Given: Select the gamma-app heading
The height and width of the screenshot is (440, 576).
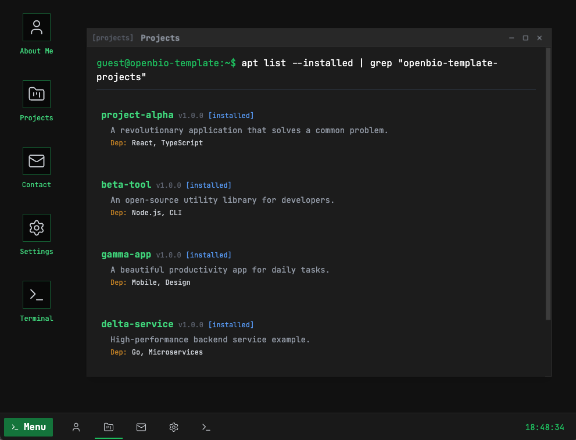Looking at the screenshot, I should pyautogui.click(x=126, y=255).
